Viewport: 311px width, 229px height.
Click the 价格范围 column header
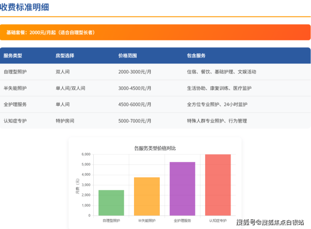127,56
